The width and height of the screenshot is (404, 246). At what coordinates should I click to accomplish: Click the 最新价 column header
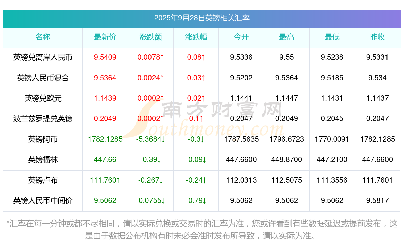[x=105, y=37]
